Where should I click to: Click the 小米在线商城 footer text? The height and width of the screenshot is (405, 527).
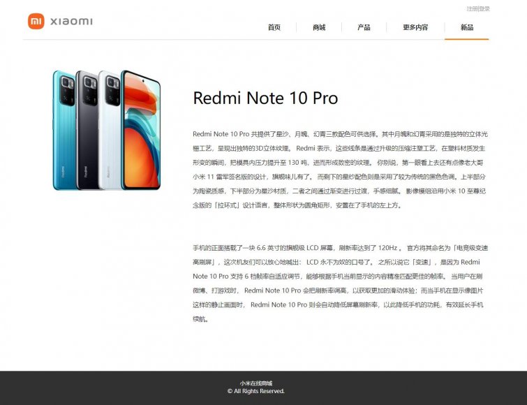pyautogui.click(x=256, y=383)
